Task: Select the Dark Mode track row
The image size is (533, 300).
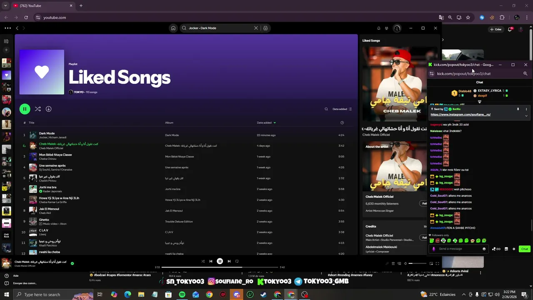Action: [x=186, y=135]
